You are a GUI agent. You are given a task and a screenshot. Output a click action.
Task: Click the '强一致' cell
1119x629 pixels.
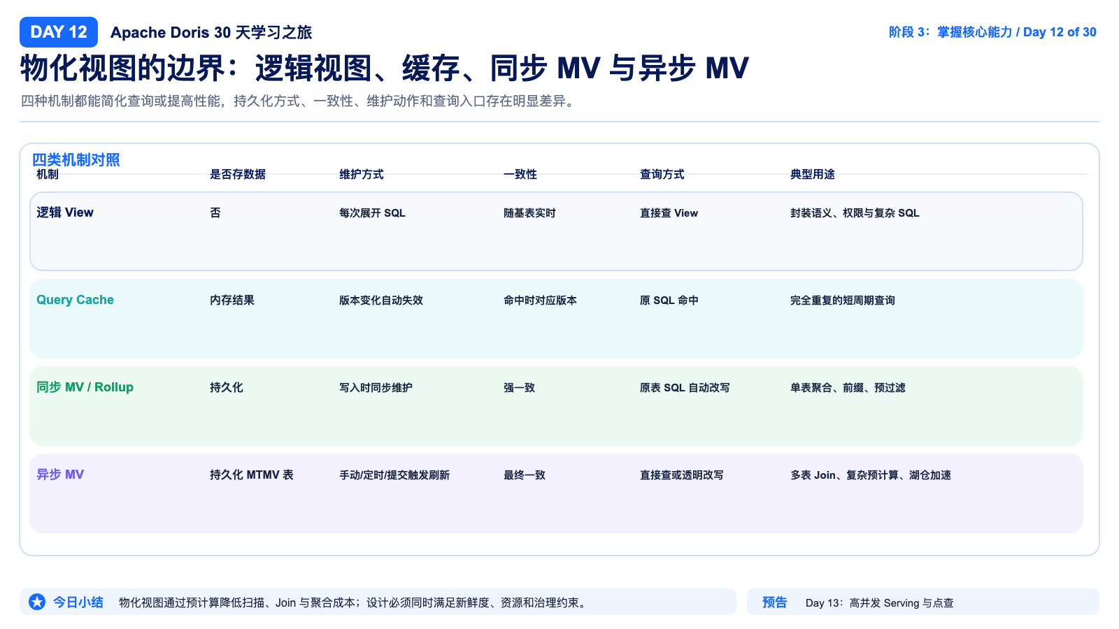[x=519, y=387]
